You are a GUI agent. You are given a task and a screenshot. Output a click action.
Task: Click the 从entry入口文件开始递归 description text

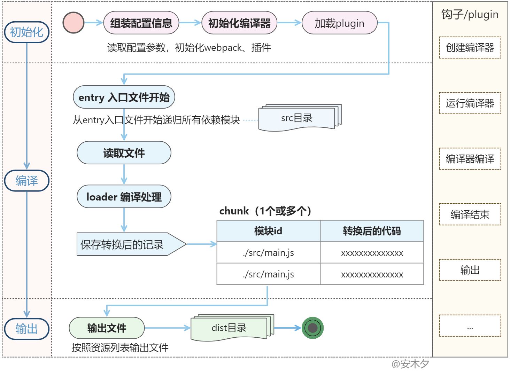[x=156, y=120]
